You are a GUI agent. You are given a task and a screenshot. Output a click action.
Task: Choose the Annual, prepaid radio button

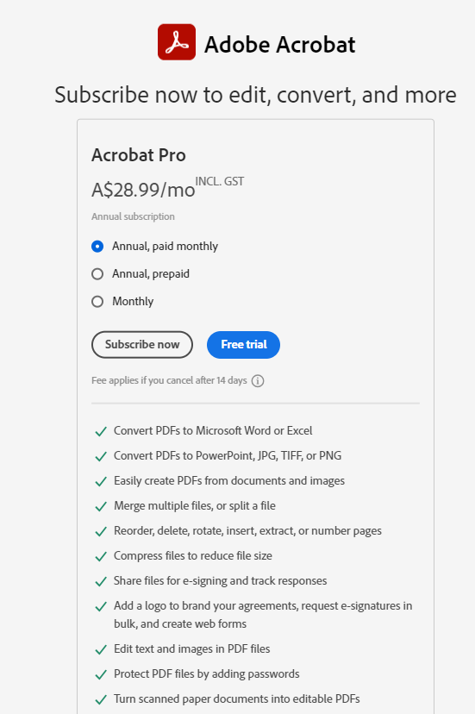(97, 274)
